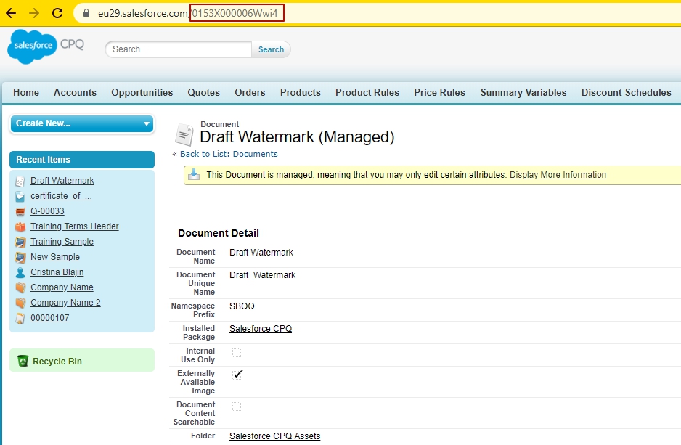Click the download icon in managed notice
Viewport: 681px width, 445px height.
coord(194,174)
